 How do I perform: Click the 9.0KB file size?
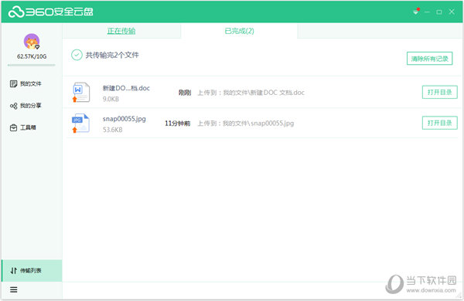click(x=111, y=99)
